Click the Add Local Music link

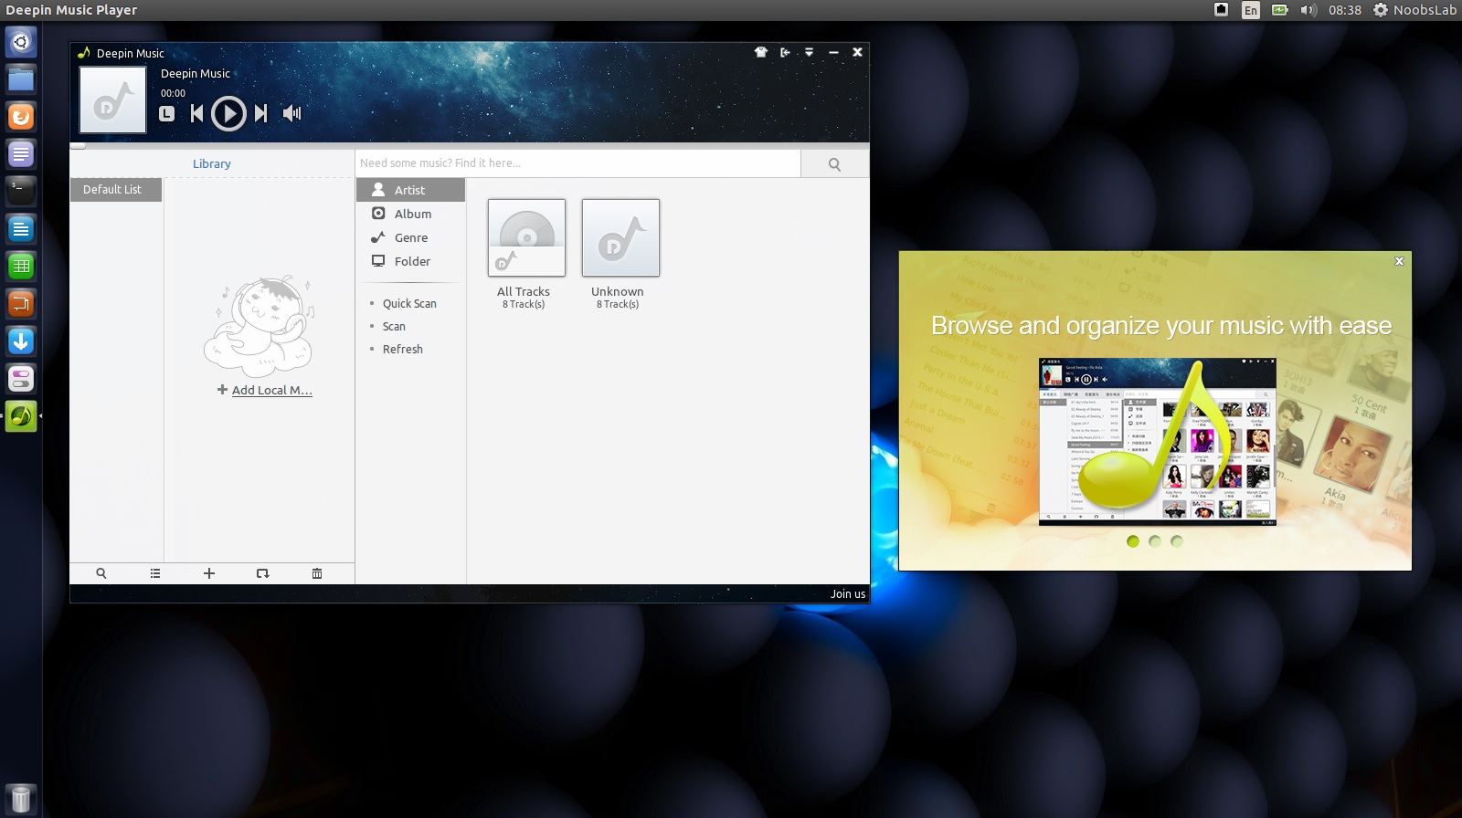coord(266,390)
